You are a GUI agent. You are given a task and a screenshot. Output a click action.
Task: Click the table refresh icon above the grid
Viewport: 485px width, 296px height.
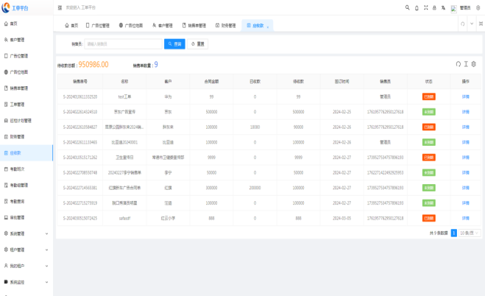coord(458,64)
